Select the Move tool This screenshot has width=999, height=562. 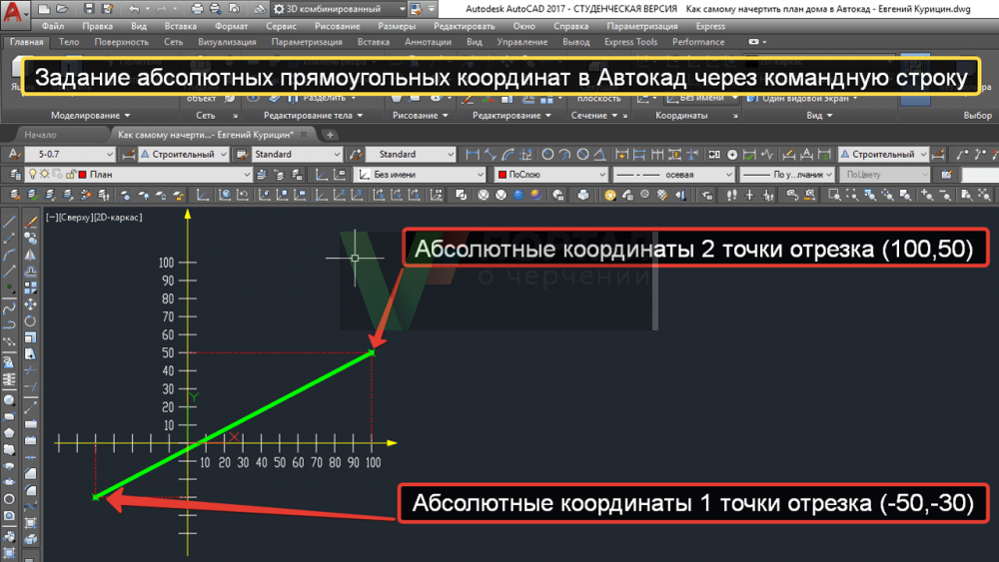tap(30, 304)
